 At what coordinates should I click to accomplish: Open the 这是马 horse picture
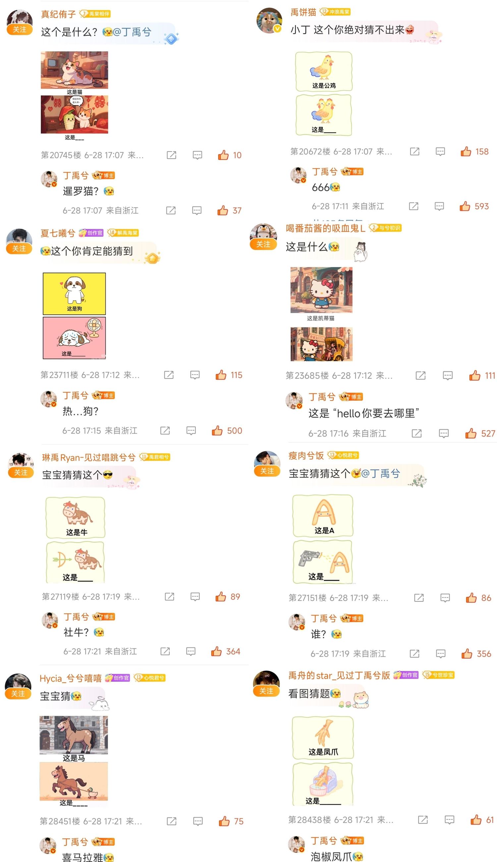(74, 735)
